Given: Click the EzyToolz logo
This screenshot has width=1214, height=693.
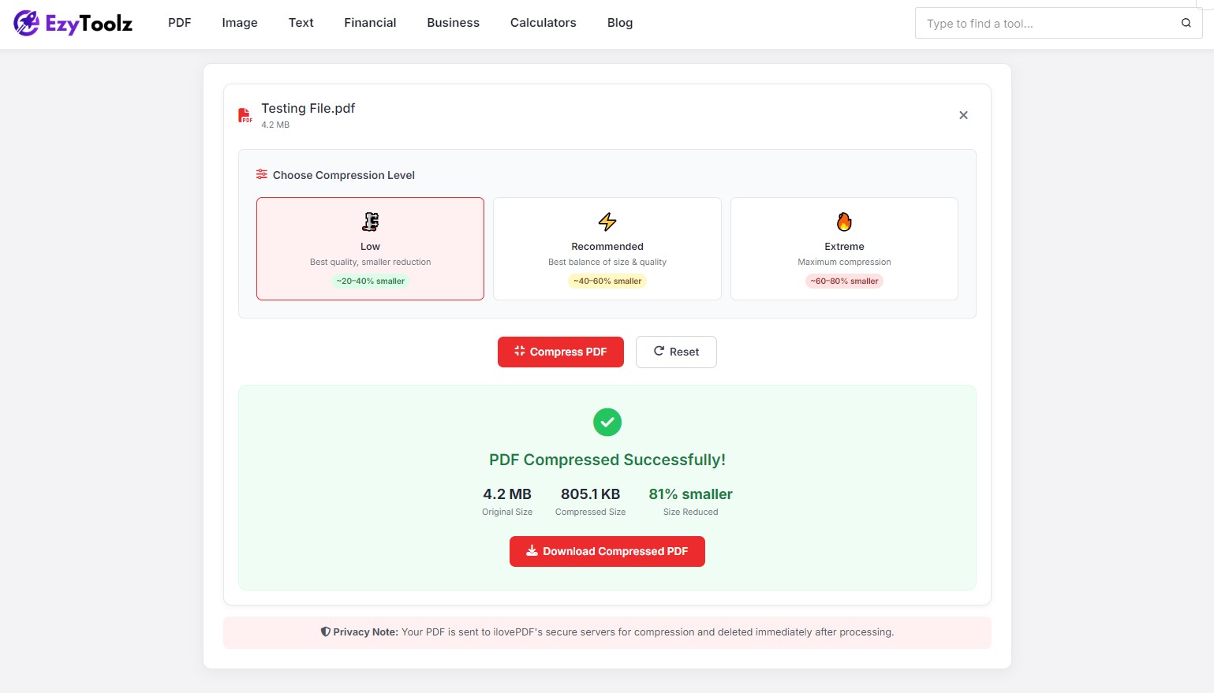Looking at the screenshot, I should [x=72, y=23].
